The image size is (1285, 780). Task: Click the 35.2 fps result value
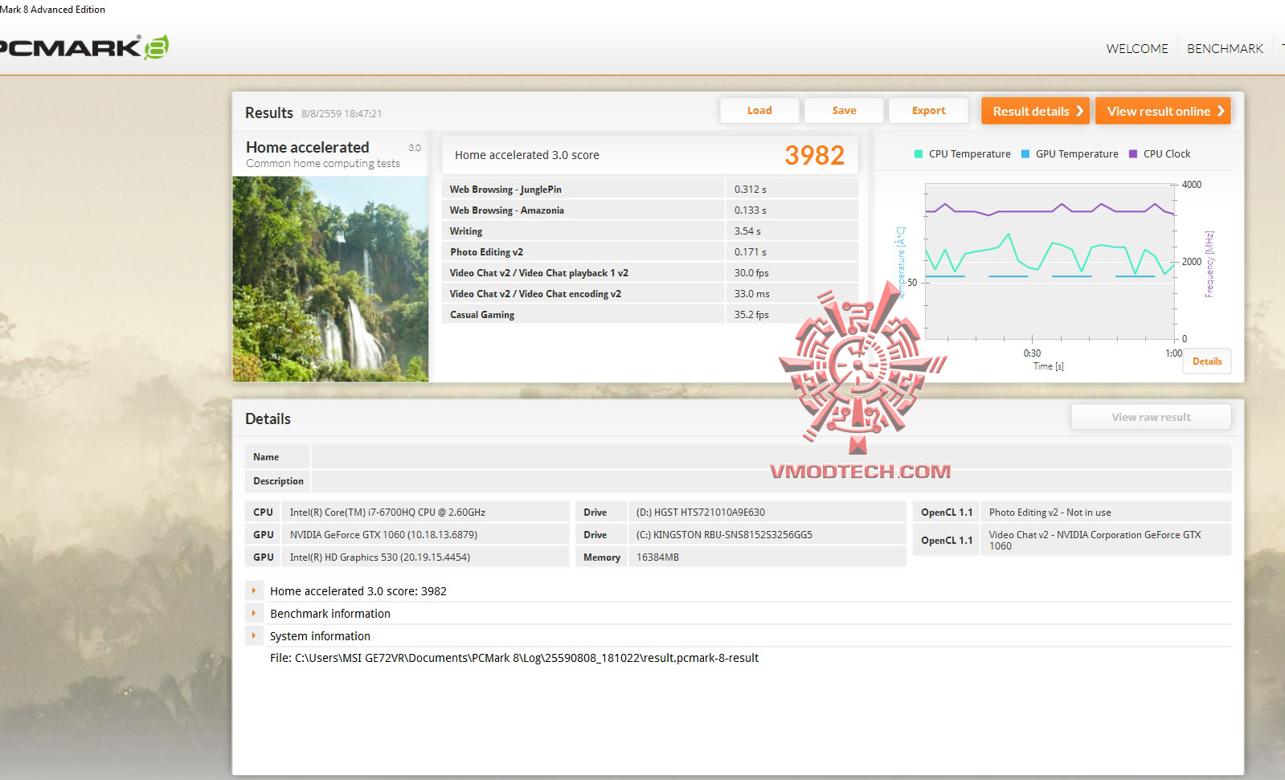tap(751, 315)
